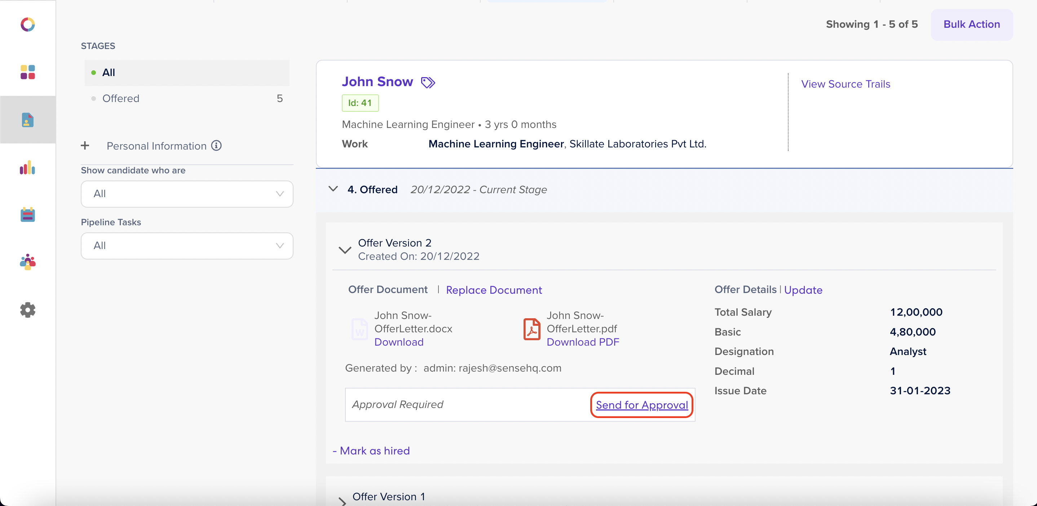The width and height of the screenshot is (1037, 506).
Task: Select the candidate document icon in sidebar
Action: pos(27,119)
